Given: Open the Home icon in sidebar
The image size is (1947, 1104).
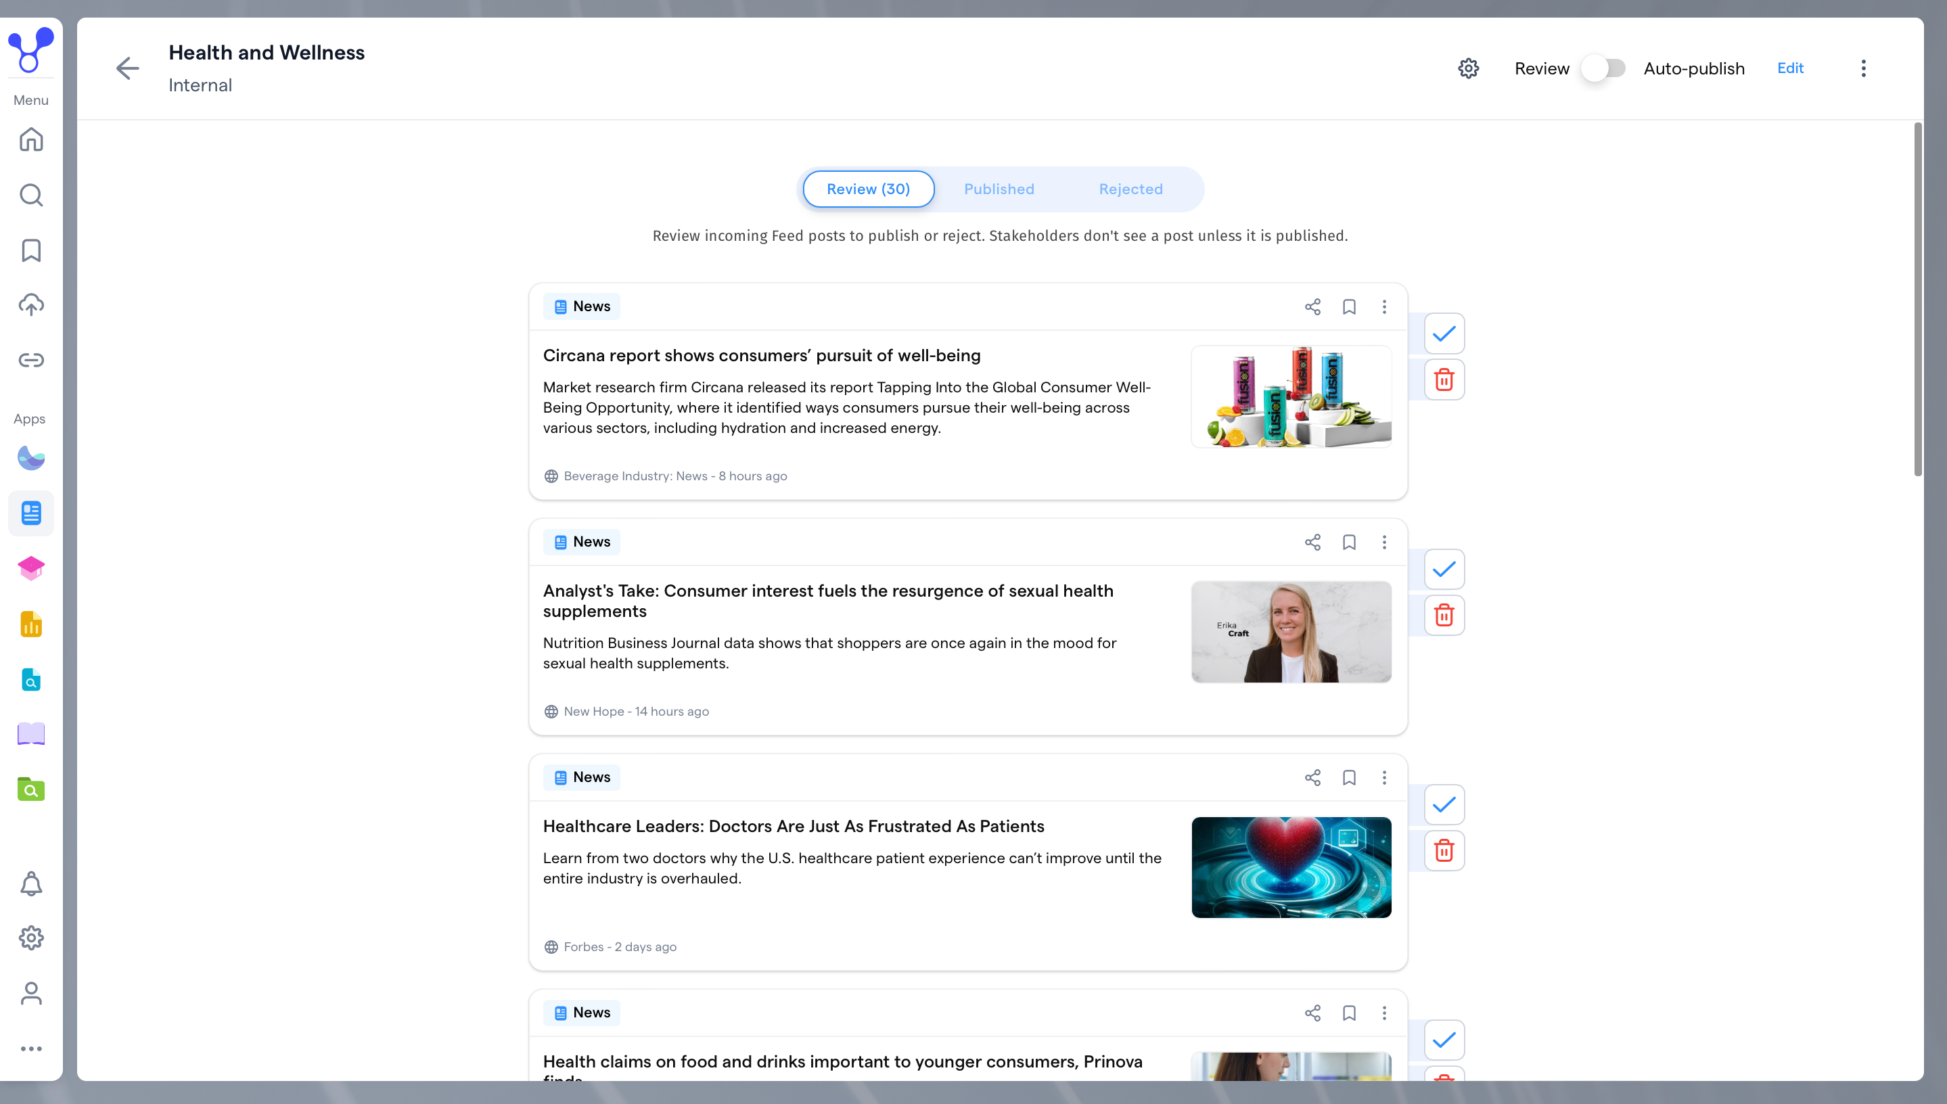Looking at the screenshot, I should click(x=31, y=139).
